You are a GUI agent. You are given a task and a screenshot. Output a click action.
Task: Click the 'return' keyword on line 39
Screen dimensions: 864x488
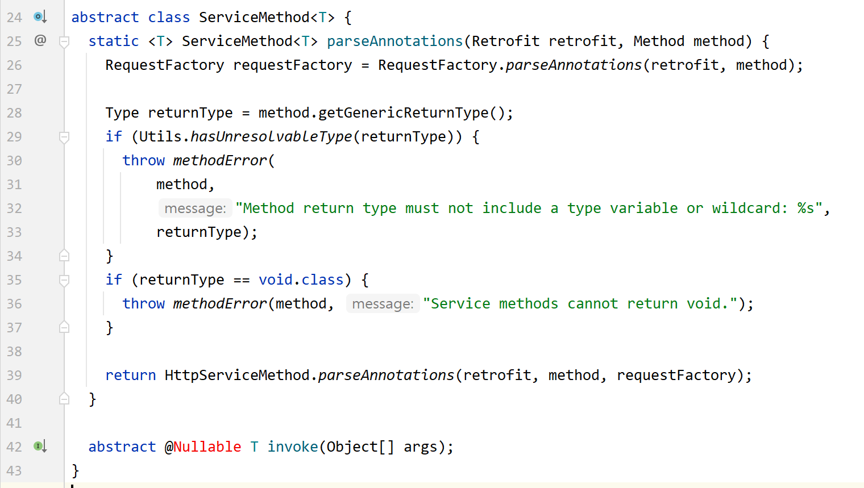pyautogui.click(x=131, y=376)
